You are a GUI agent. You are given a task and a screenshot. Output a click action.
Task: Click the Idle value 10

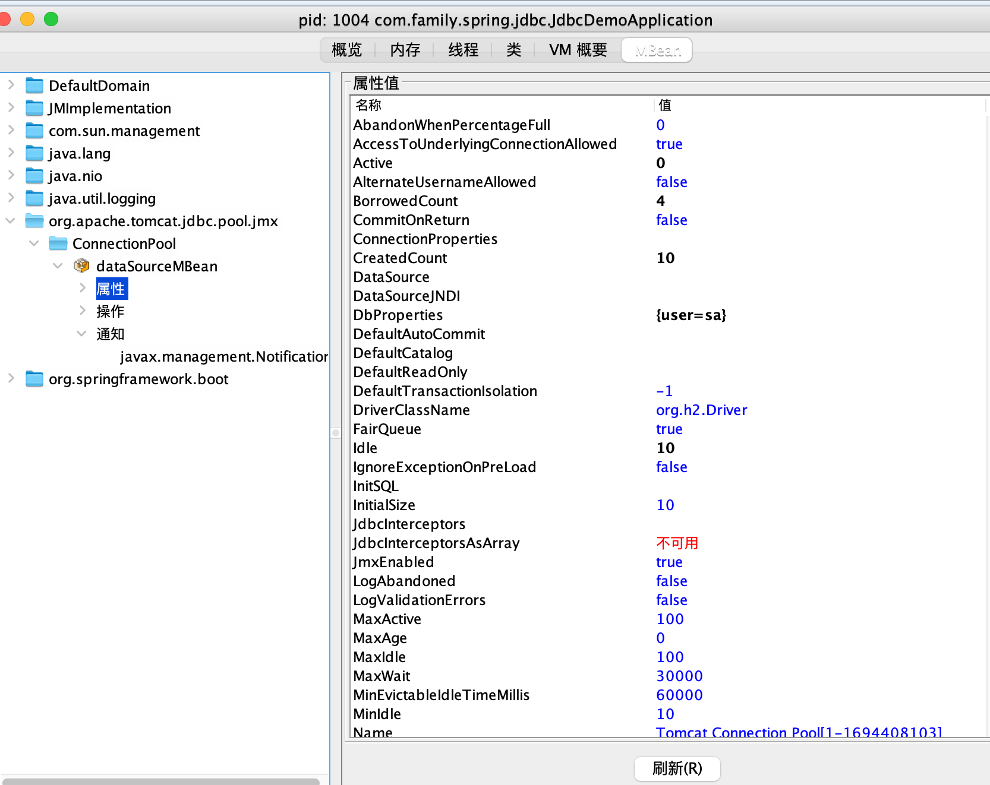tap(665, 448)
